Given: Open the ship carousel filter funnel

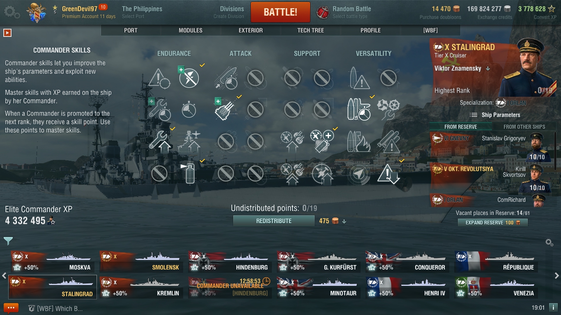Looking at the screenshot, I should tap(8, 241).
